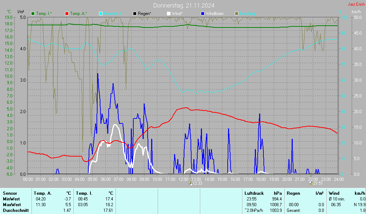Click the 'MinWert' row label
The width and height of the screenshot is (366, 214).
click(11, 199)
